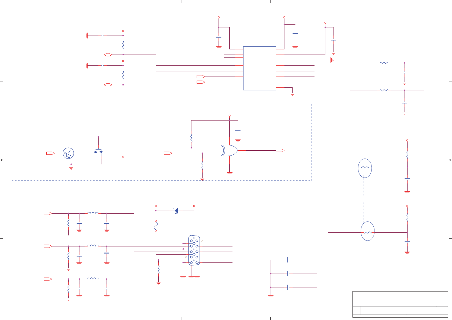Click the 15-pin D-sub connector symbol
452x320 pixels.
194,250
